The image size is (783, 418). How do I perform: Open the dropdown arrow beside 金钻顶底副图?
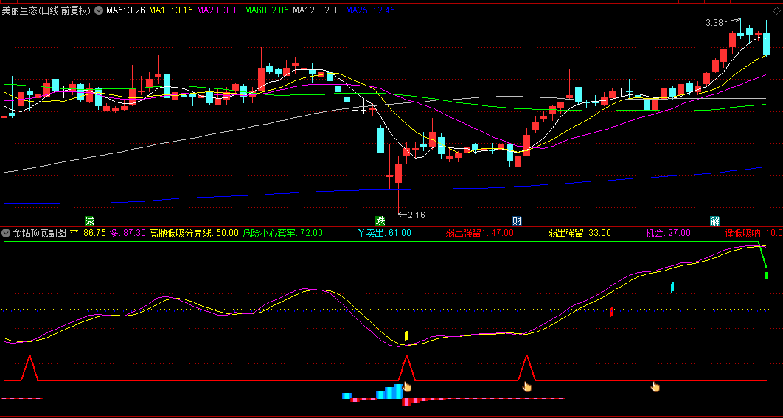6,233
